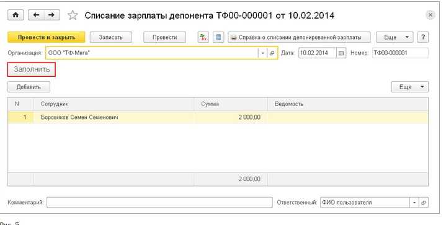The height and width of the screenshot is (225, 446).
Task: Sort by the Сумма column header
Action: (x=231, y=104)
